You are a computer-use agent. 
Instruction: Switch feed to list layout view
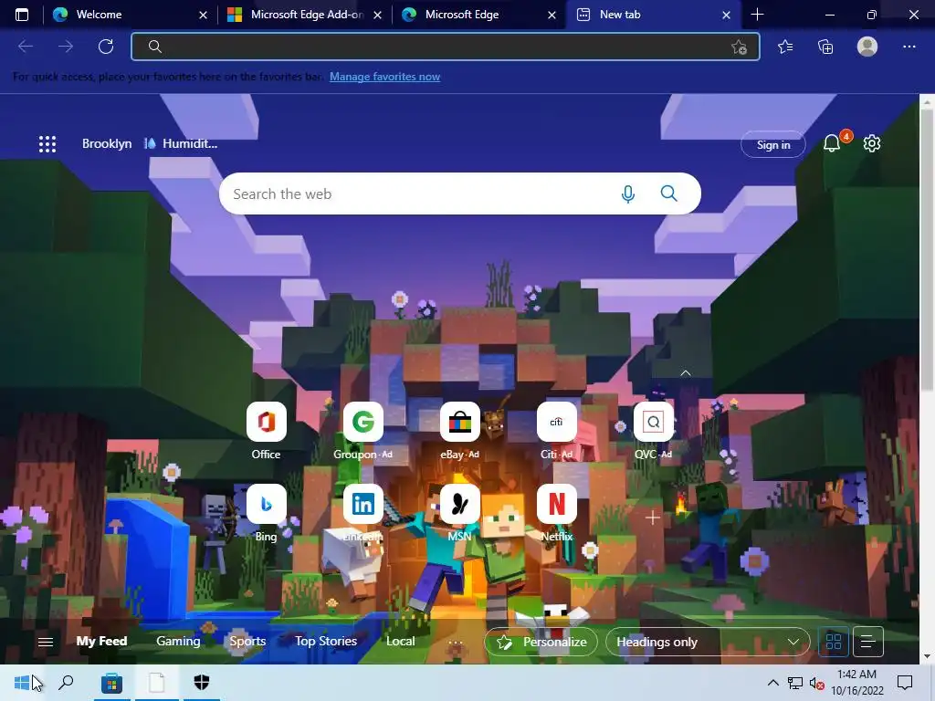[868, 642]
